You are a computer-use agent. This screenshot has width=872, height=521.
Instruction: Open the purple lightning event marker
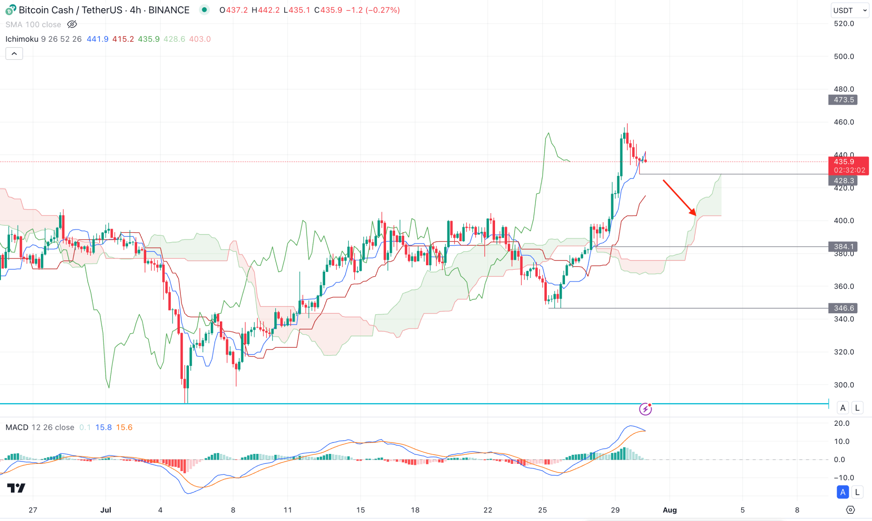pos(645,409)
